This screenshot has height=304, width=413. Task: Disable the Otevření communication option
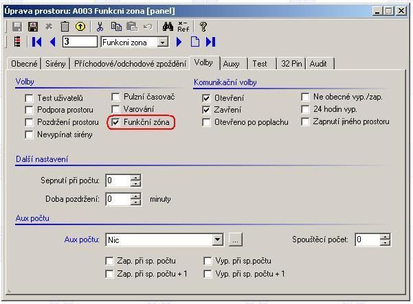click(x=207, y=98)
